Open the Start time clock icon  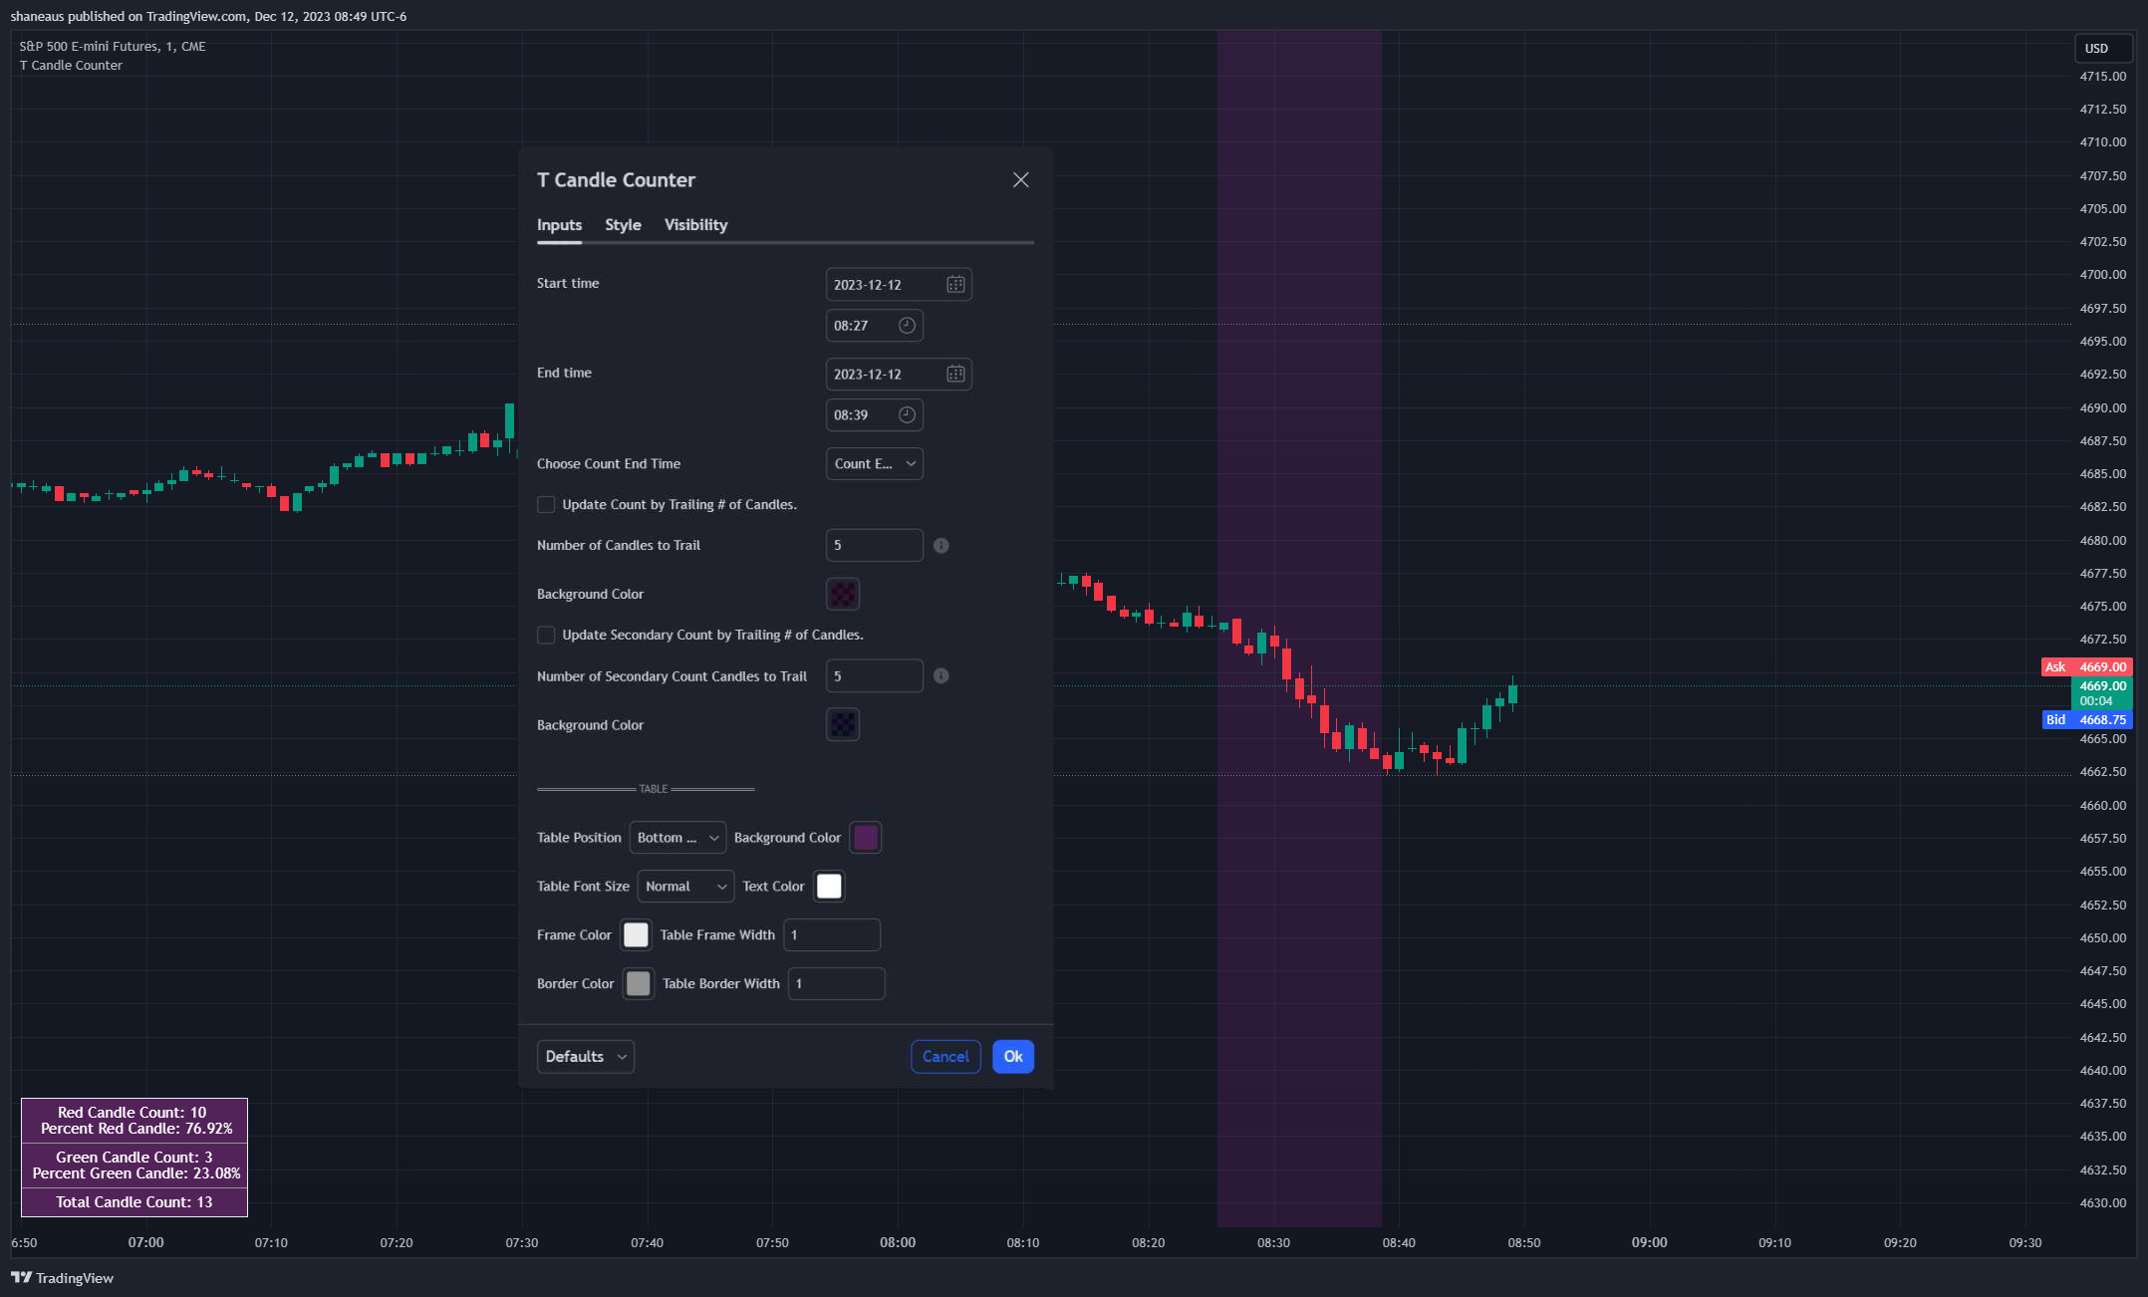[907, 326]
